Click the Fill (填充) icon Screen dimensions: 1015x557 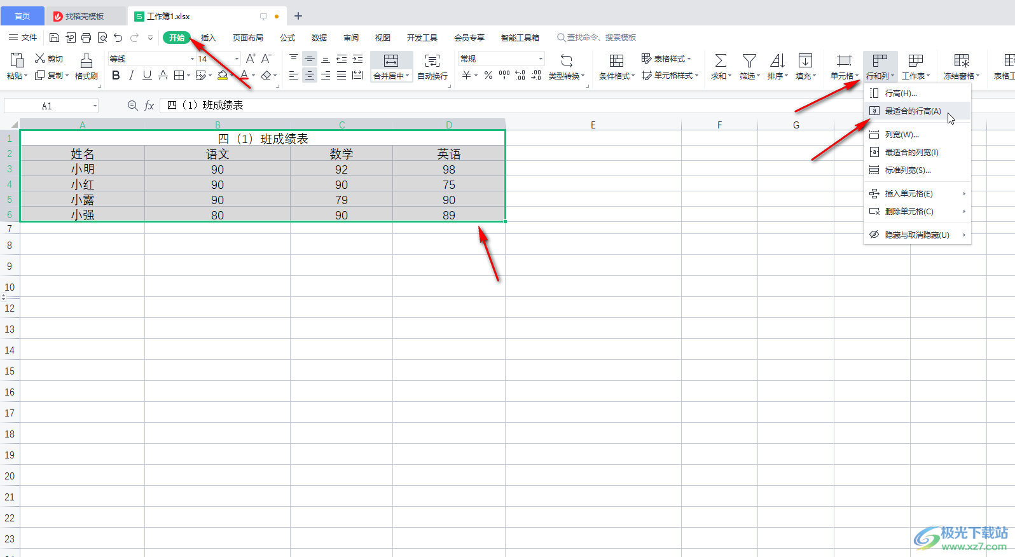coord(805,60)
